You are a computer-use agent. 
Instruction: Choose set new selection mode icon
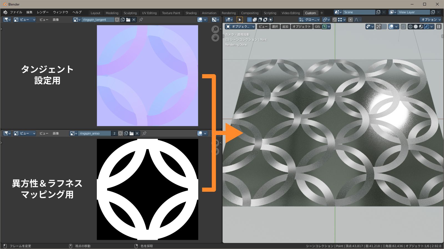pyautogui.click(x=249, y=20)
